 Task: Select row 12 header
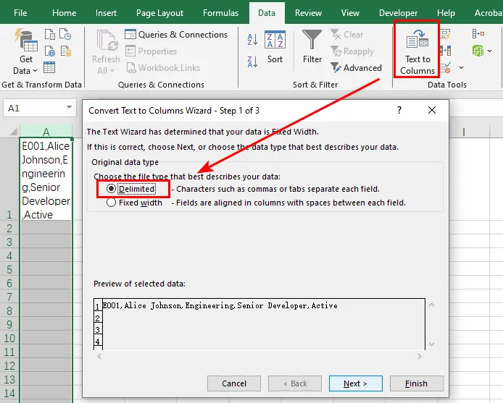[x=9, y=366]
